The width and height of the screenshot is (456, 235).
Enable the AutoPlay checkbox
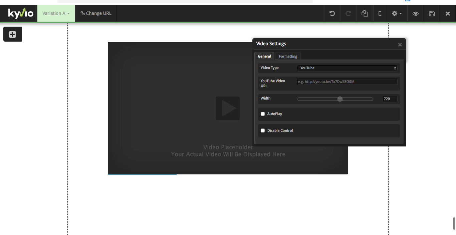coord(263,114)
